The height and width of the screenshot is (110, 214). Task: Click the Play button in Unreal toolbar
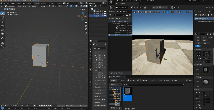click(x=154, y=7)
